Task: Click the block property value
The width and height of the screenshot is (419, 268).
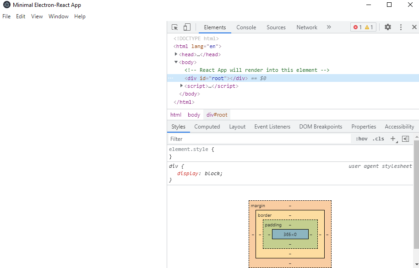Action: [x=212, y=173]
